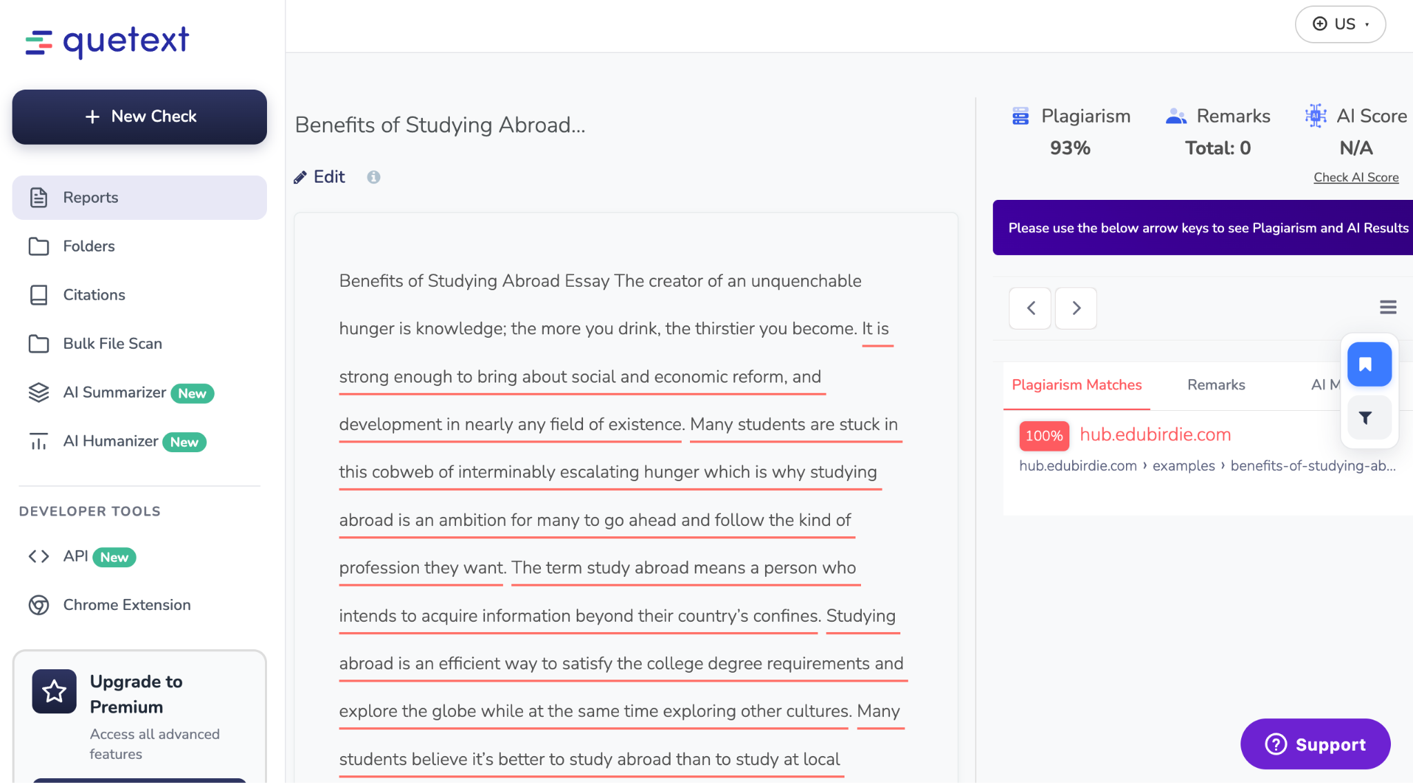Viewport: 1413px width, 783px height.
Task: Click the DEVELOPER TOOLS heading
Action: (x=90, y=511)
